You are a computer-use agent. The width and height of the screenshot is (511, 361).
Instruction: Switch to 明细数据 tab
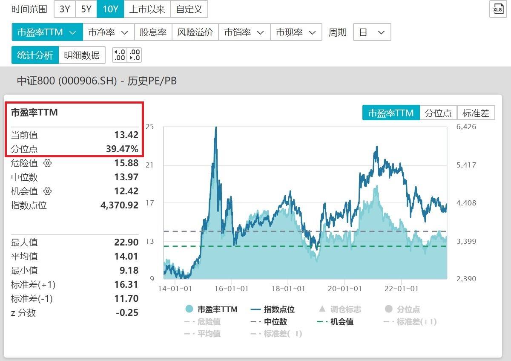click(x=82, y=55)
